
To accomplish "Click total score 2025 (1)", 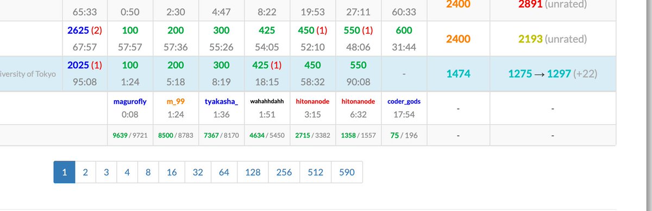I will click(x=85, y=66).
